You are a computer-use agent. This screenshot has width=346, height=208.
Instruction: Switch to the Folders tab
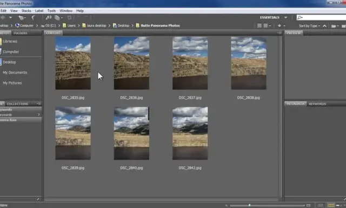point(21,33)
